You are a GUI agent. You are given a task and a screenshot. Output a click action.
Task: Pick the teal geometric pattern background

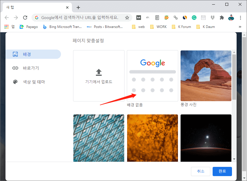(99, 138)
